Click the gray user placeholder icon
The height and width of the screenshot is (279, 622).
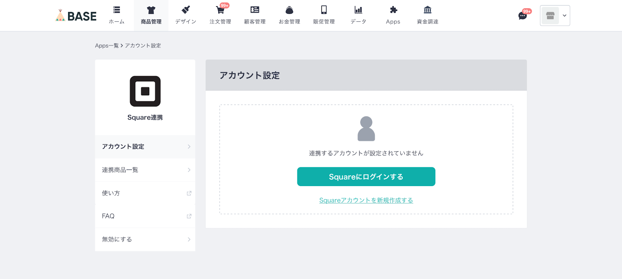[x=366, y=129]
